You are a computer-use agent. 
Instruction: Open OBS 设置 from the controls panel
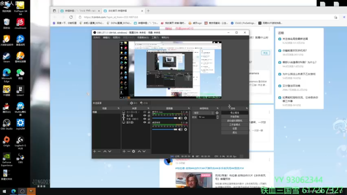click(x=235, y=129)
